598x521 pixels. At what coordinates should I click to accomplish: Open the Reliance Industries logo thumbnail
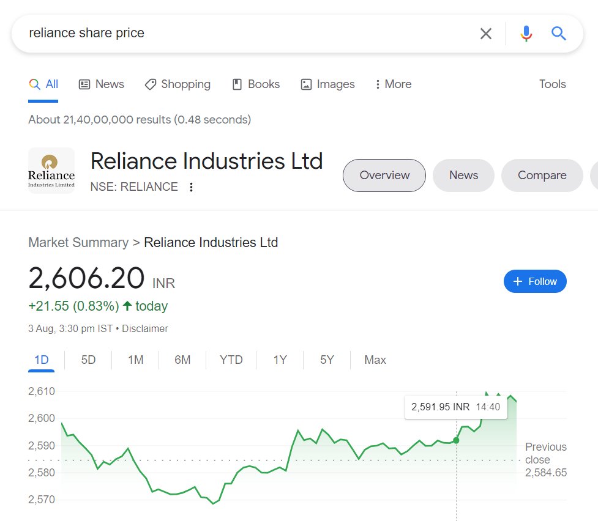click(x=51, y=171)
